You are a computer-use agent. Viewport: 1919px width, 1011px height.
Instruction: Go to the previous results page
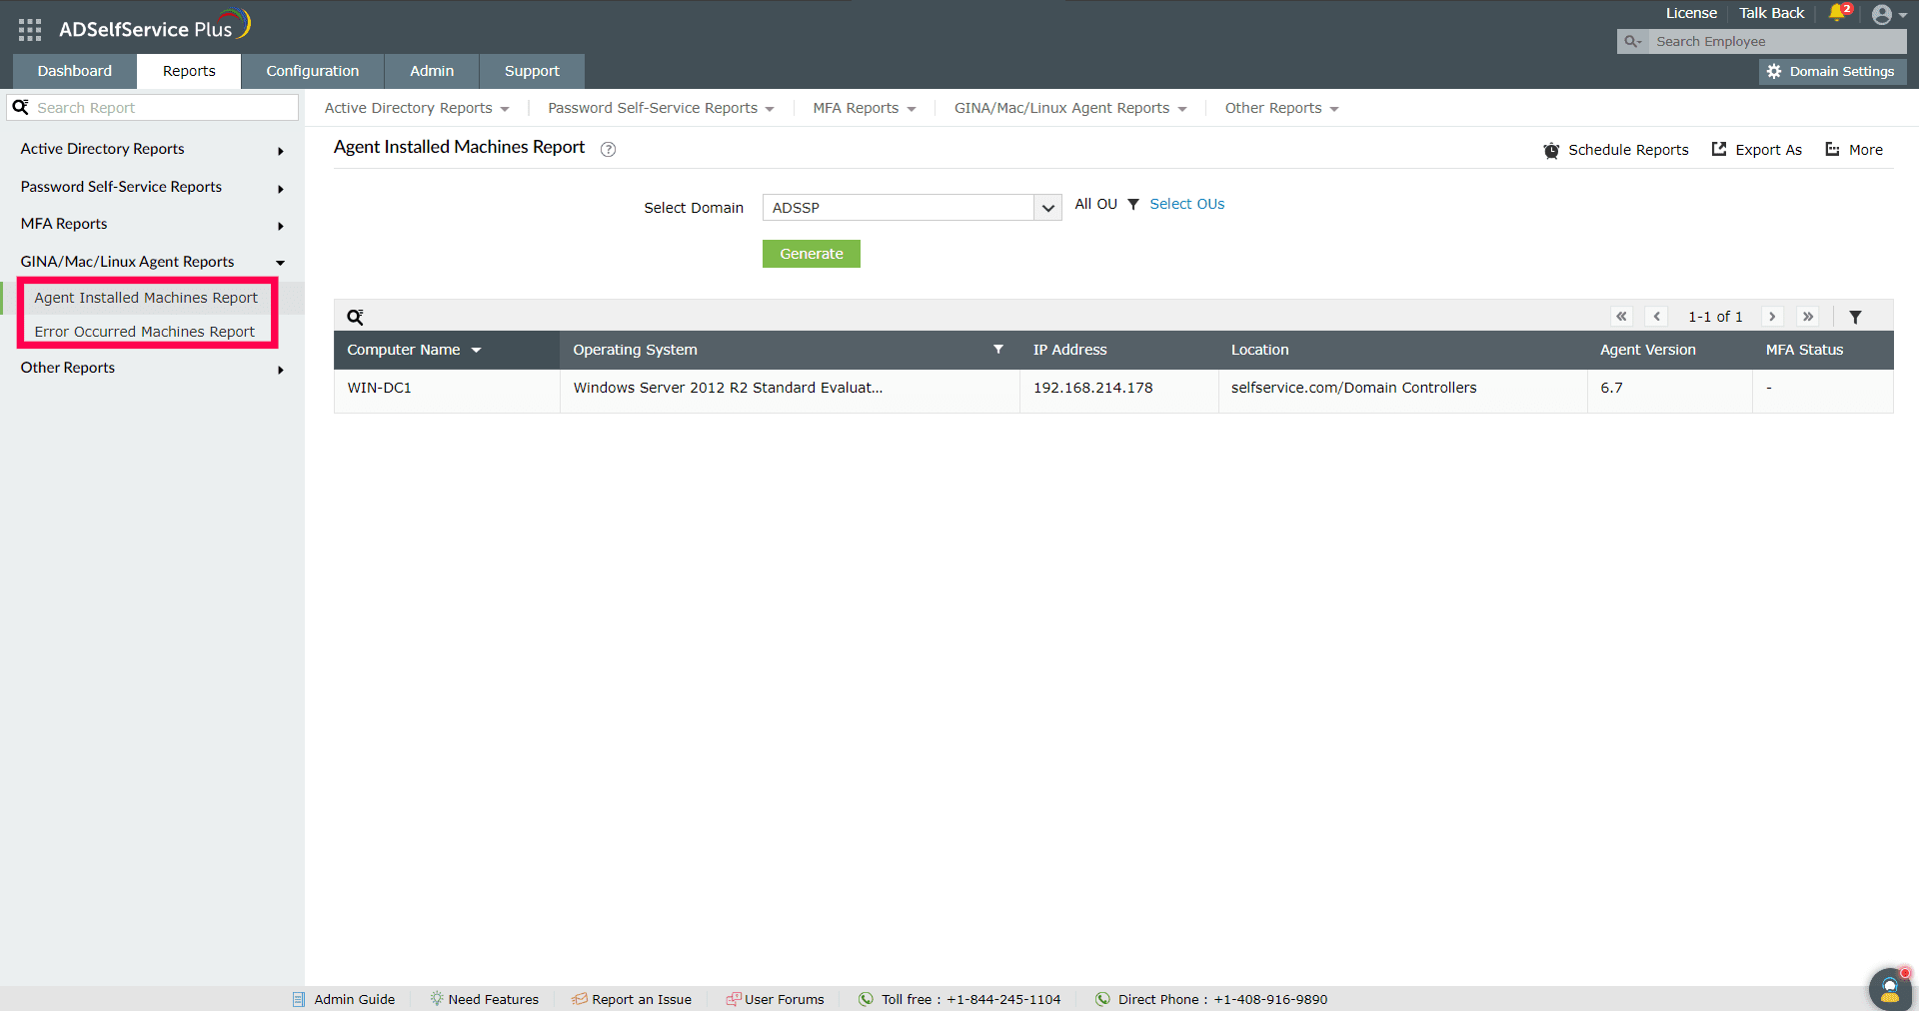point(1656,317)
